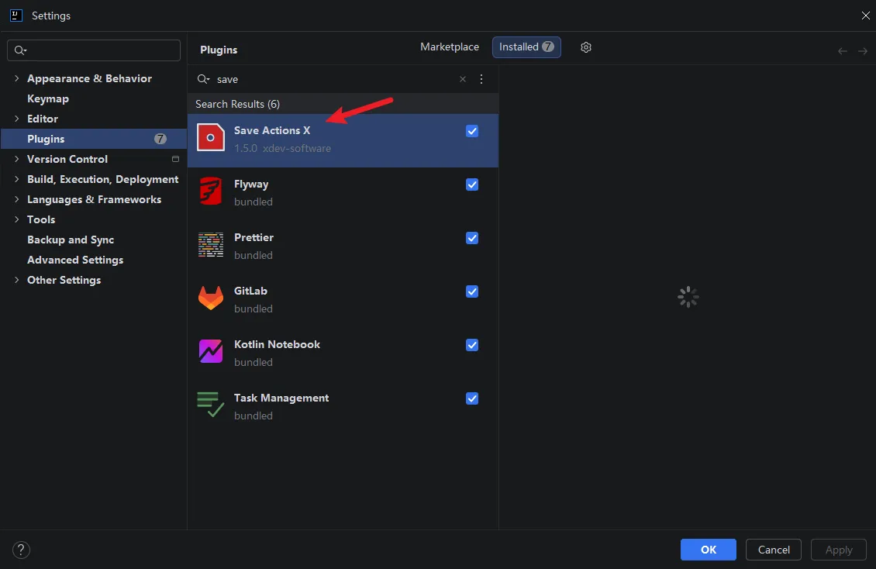Disable the Save Actions X plugin checkbox
The height and width of the screenshot is (569, 876).
click(x=472, y=131)
